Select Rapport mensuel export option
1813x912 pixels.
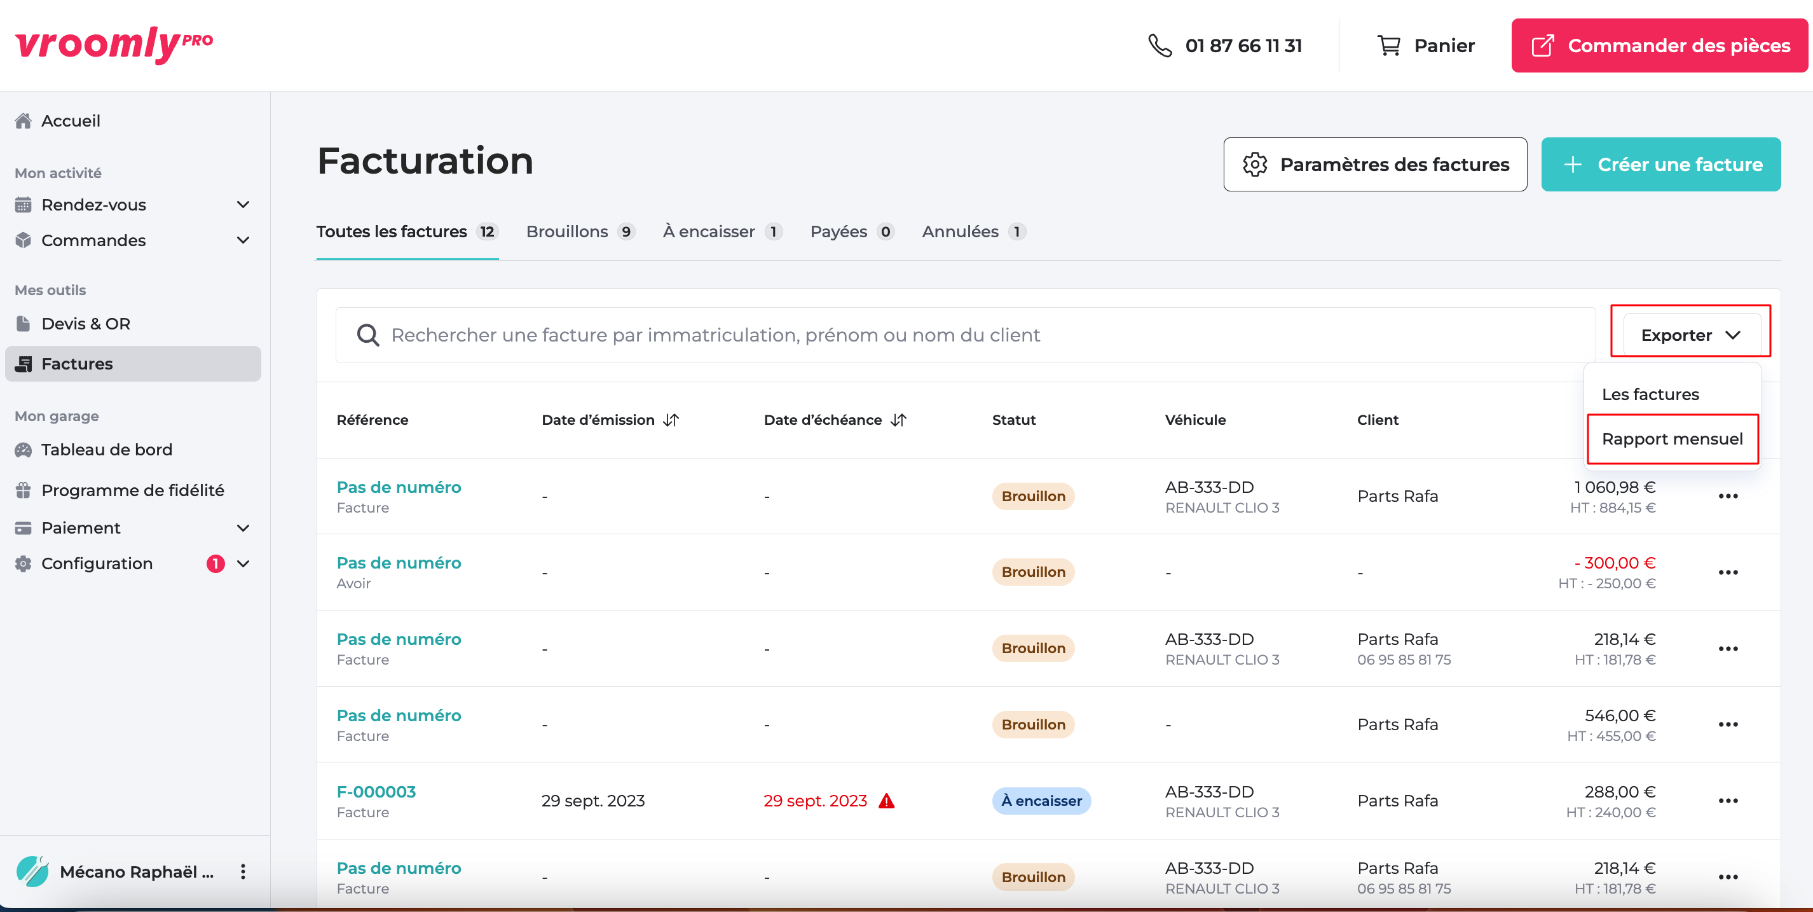click(x=1673, y=439)
